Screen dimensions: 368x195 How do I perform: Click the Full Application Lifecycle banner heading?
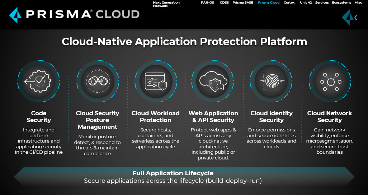[173, 173]
